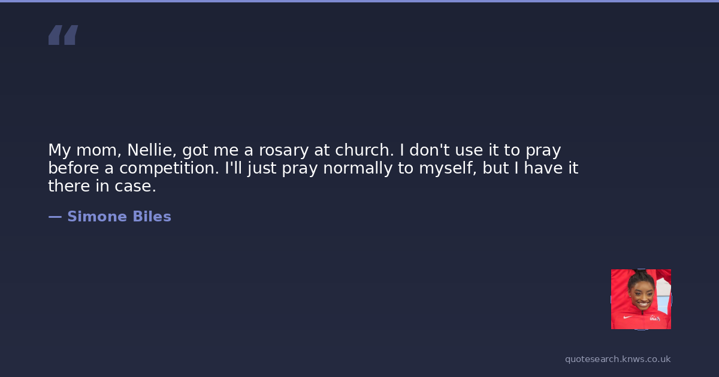The width and height of the screenshot is (719, 377).
Task: Click the word "pray" ending the first line
Action: (543, 150)
